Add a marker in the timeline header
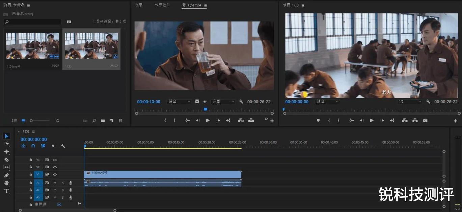Screen dimensions: 462x212 tap(53, 146)
